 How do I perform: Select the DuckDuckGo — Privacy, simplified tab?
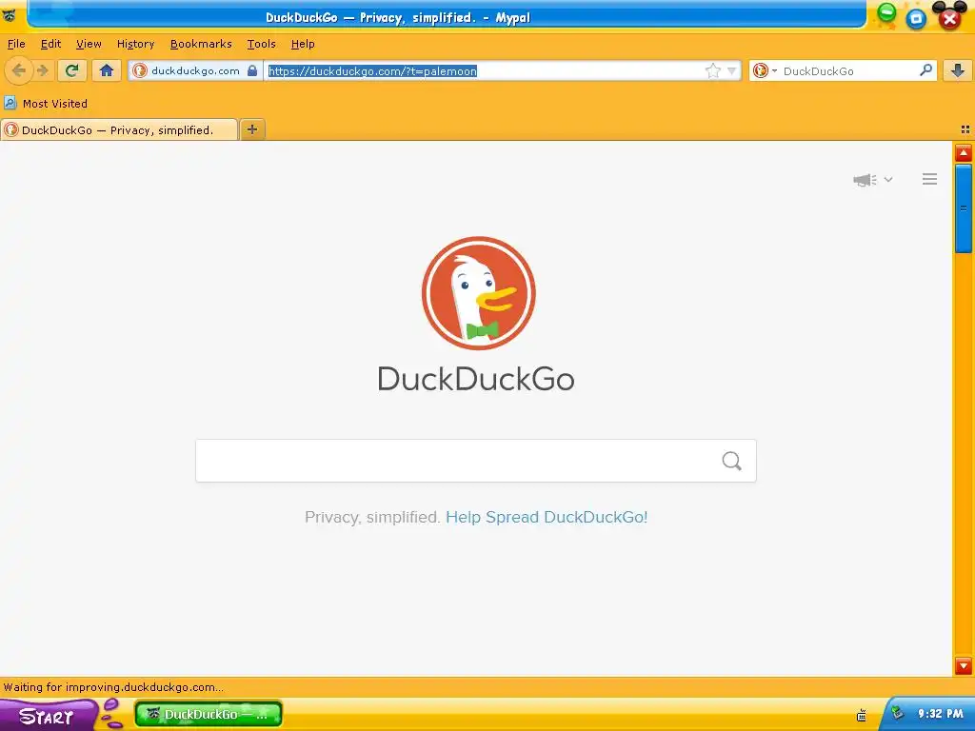tap(119, 129)
